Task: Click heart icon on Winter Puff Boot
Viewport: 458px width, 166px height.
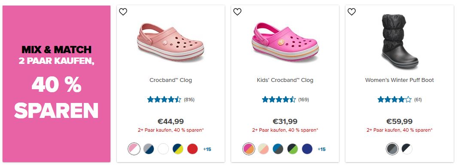Action: pyautogui.click(x=351, y=12)
